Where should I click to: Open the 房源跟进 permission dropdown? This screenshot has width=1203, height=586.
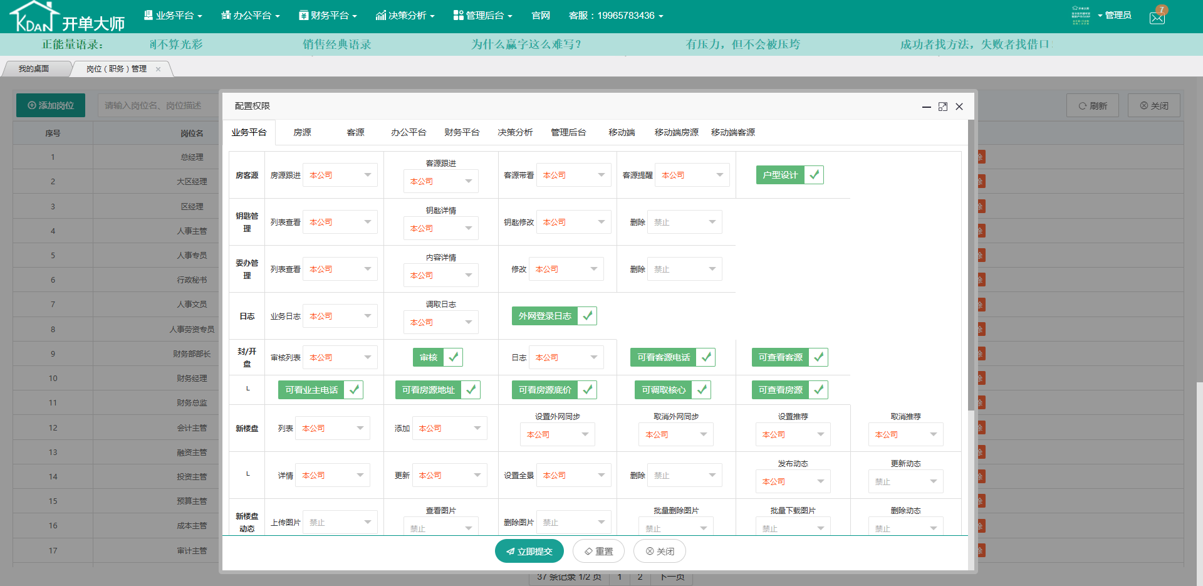coord(340,175)
